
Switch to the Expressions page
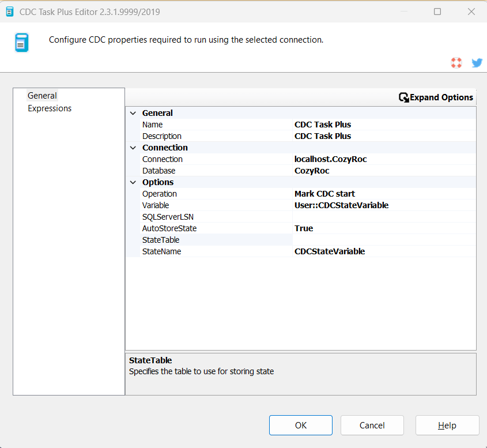(50, 108)
